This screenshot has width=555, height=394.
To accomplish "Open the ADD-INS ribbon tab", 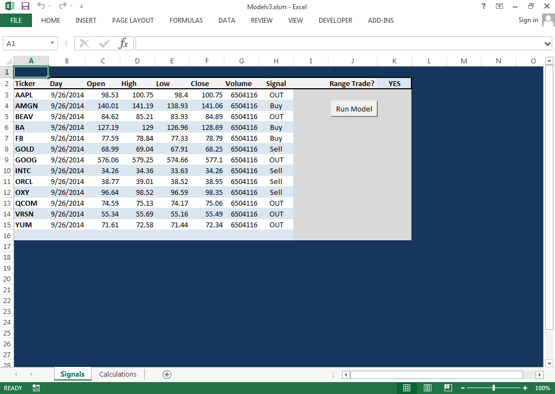I will click(x=380, y=21).
